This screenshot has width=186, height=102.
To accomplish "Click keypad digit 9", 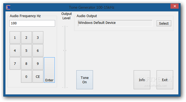I will pos(38,63).
